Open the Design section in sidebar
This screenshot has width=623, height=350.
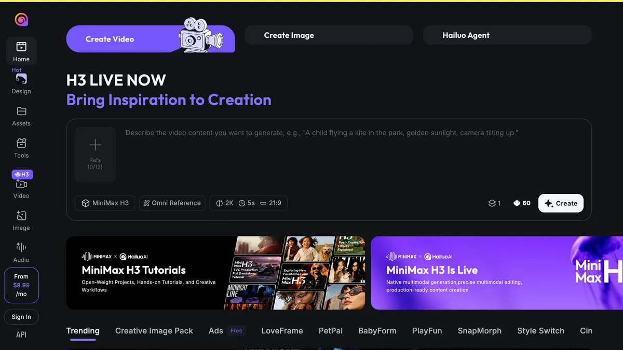point(21,84)
